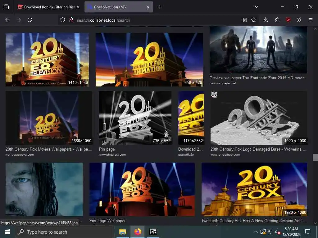The width and height of the screenshot is (318, 238).
Task: Click the page scrollbar thumb
Action: [x=315, y=157]
